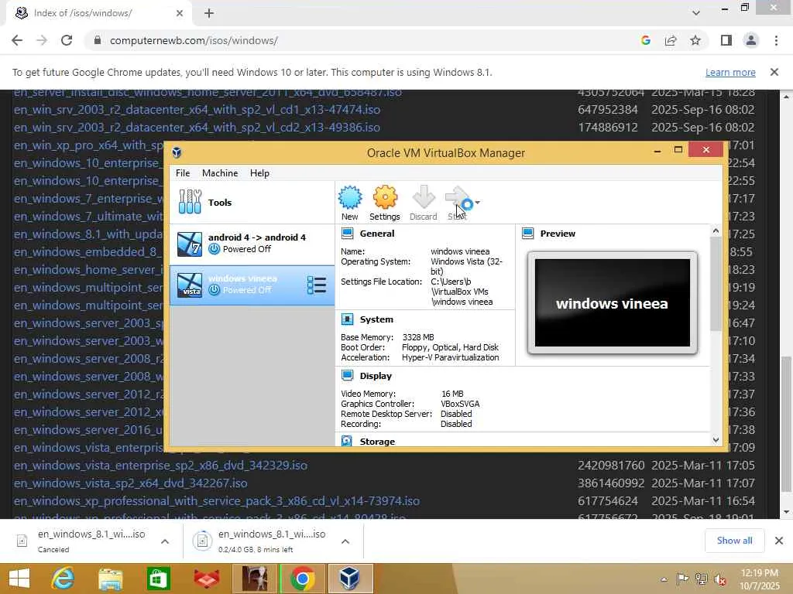Reload the Chrome page
The height and width of the screenshot is (594, 793).
coord(67,40)
